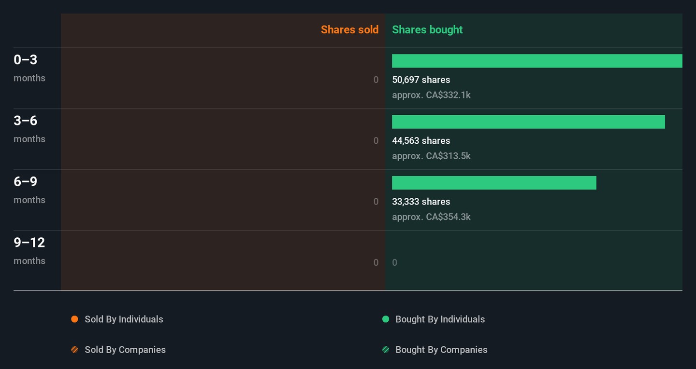Click the 33,333 shares value
Viewport: 696px width, 369px height.
pos(421,202)
